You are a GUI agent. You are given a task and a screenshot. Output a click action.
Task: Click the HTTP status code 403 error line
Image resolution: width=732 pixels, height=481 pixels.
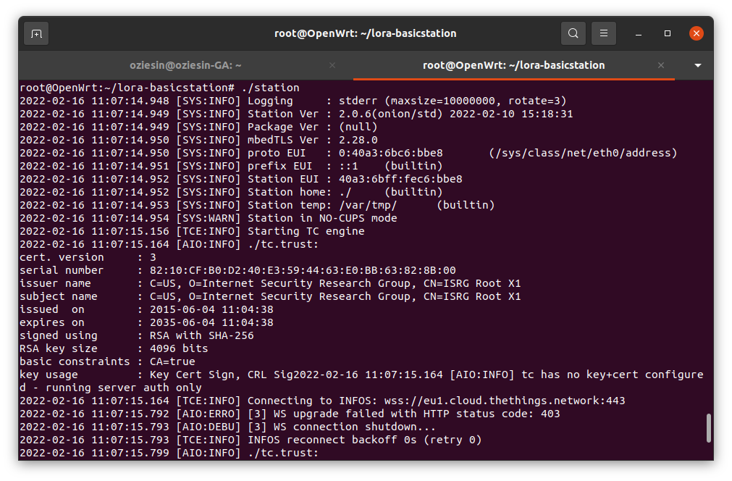[x=403, y=414]
